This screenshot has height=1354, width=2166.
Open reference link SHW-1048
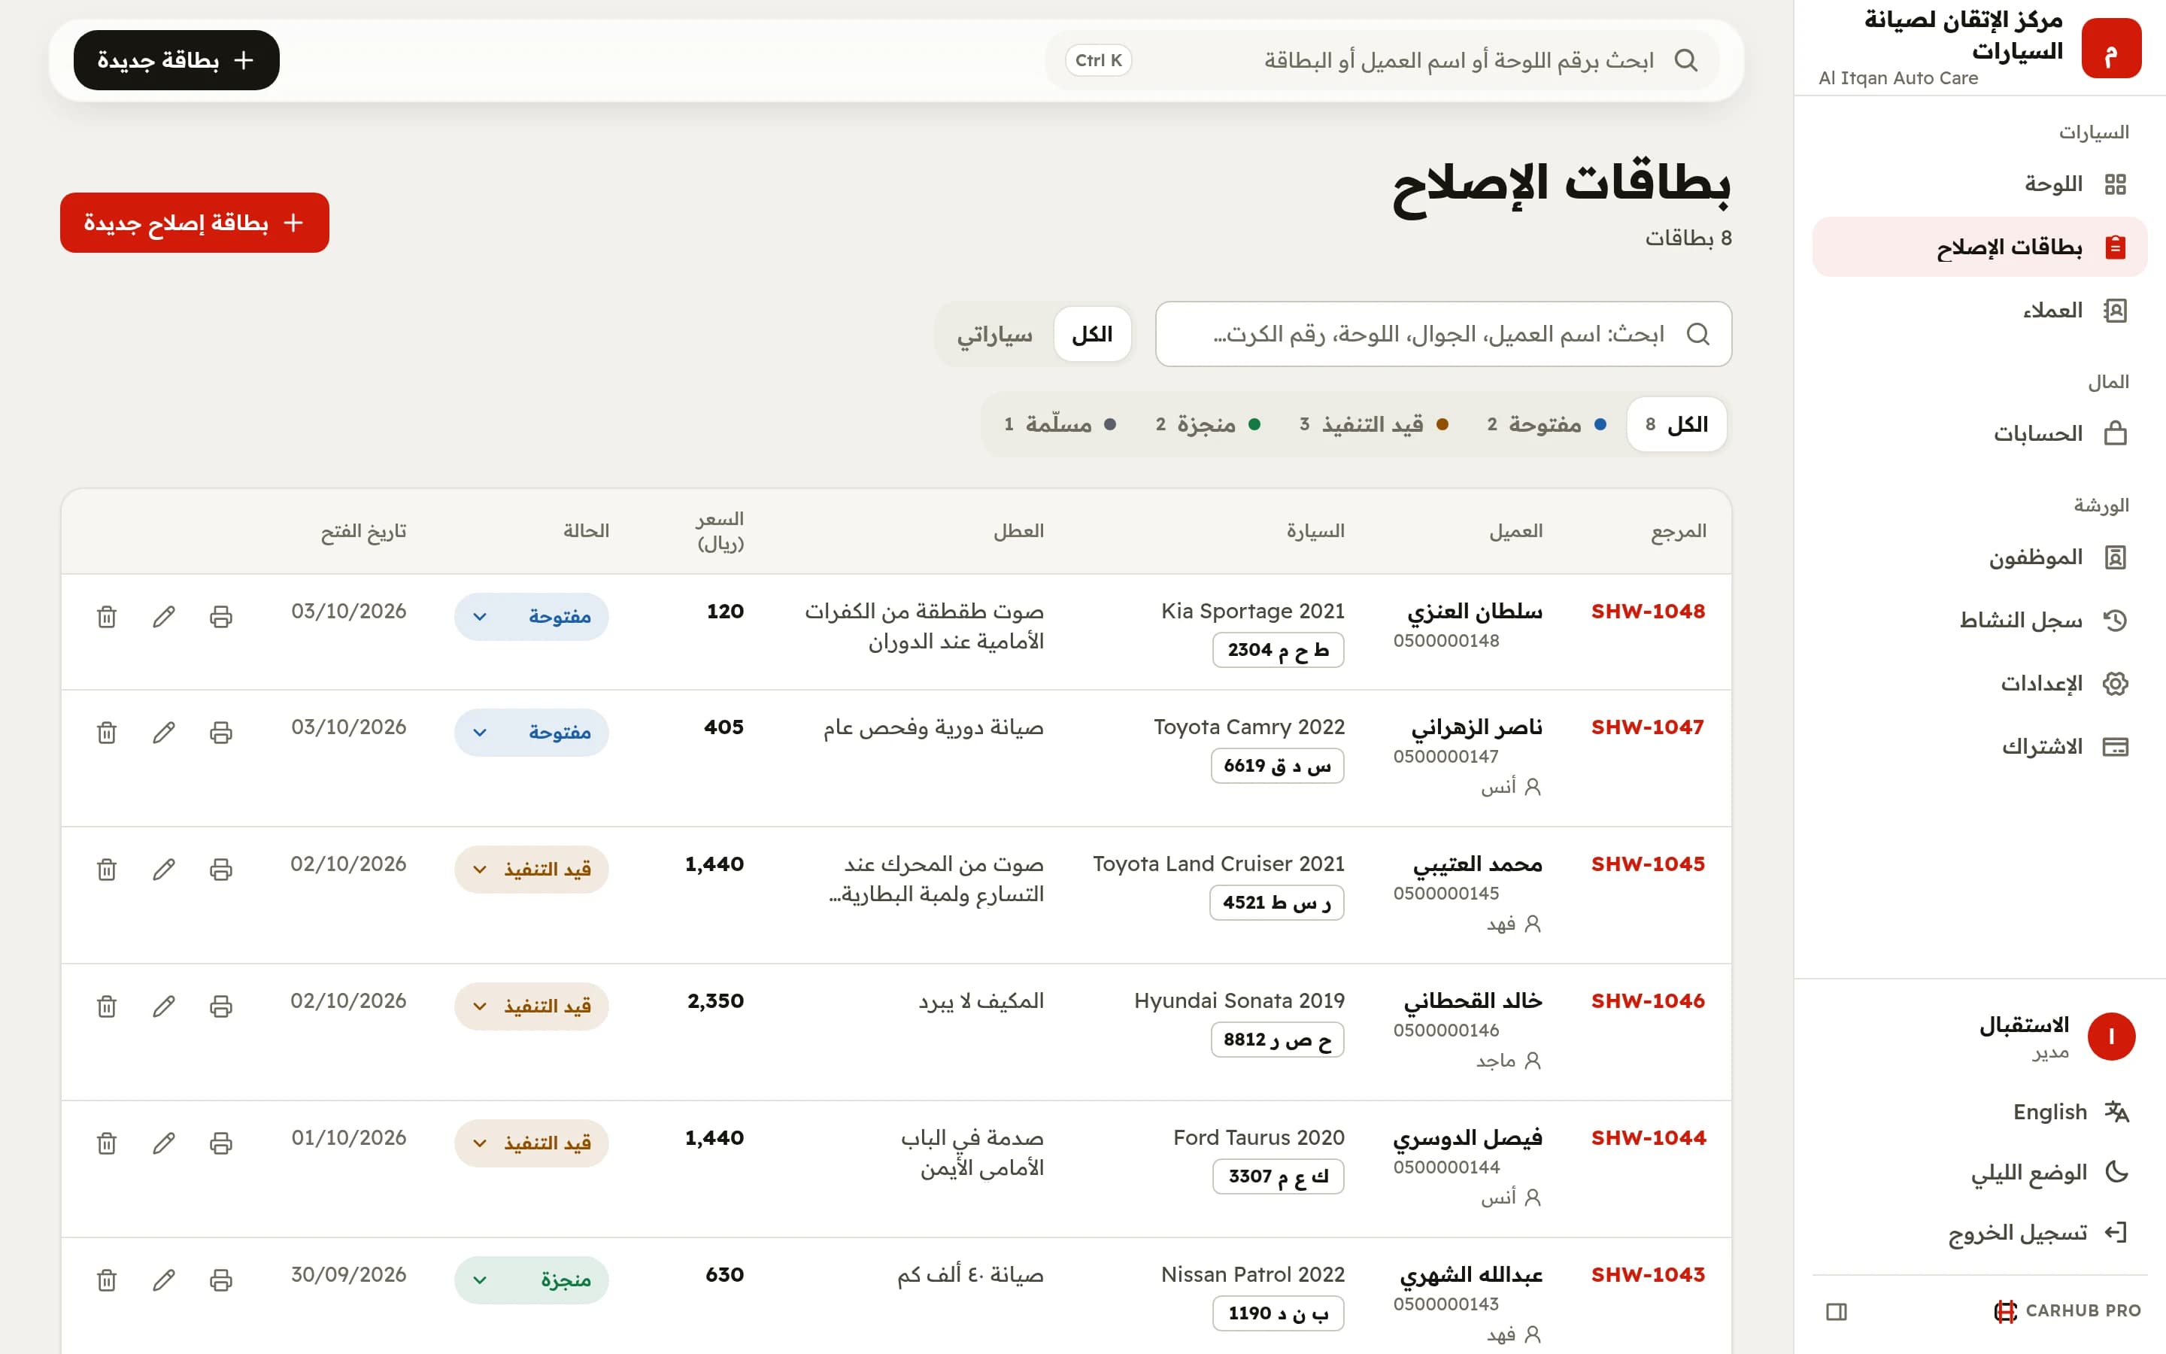[1648, 612]
